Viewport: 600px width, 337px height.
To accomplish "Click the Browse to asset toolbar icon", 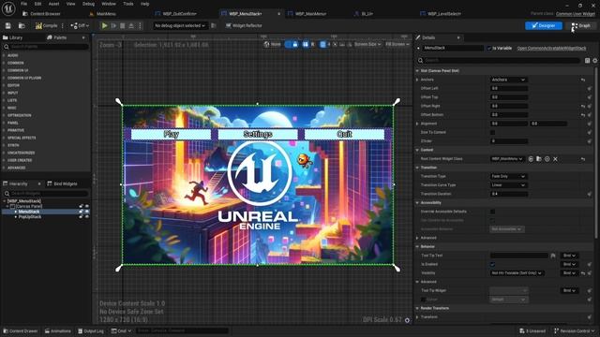I will tap(22, 25).
